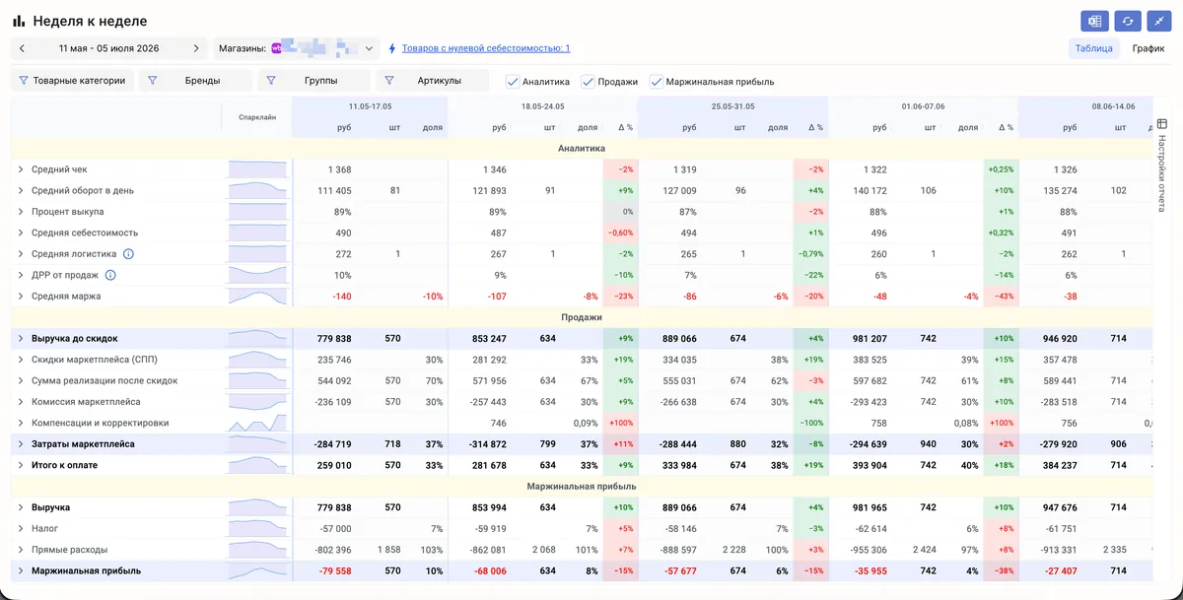Click the 11.05-17.05 week column header

(370, 106)
